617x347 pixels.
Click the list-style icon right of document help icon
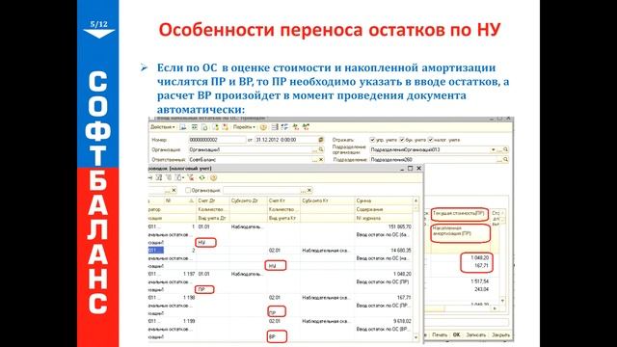pos(275,126)
